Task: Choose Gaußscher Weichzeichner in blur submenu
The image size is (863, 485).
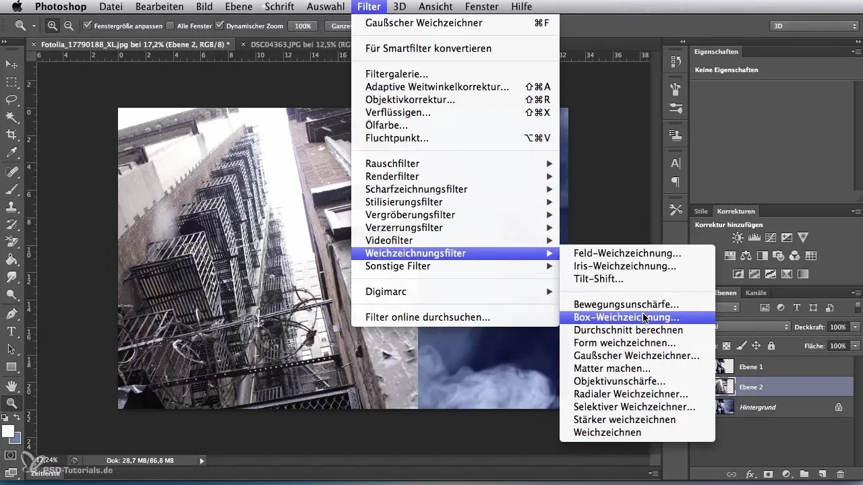Action: click(637, 356)
